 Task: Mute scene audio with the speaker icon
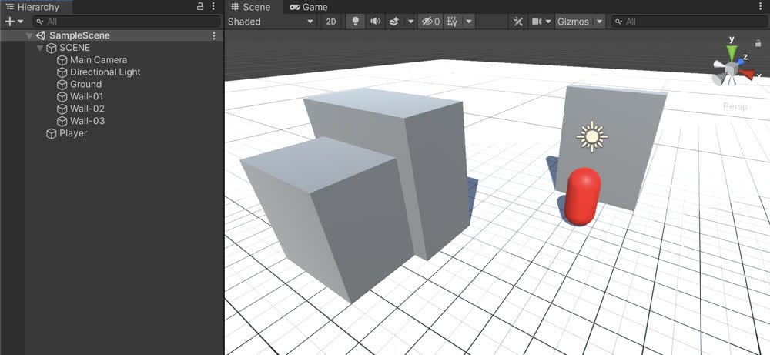click(x=376, y=22)
